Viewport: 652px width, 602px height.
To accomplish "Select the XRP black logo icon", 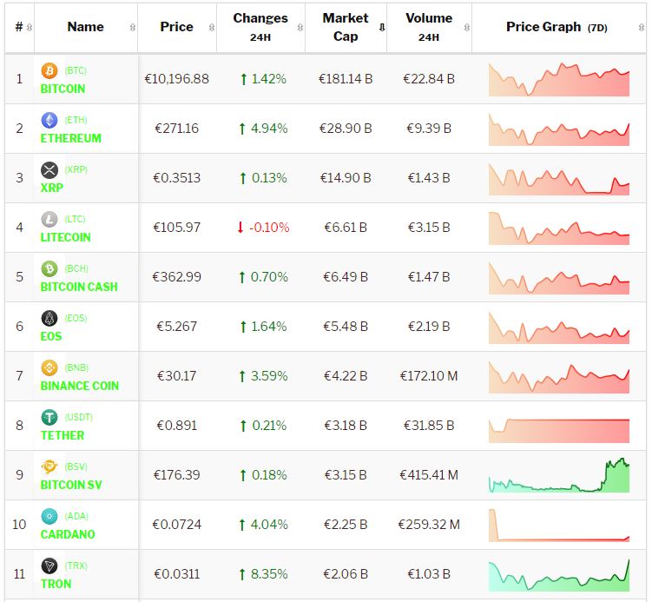I will (49, 170).
